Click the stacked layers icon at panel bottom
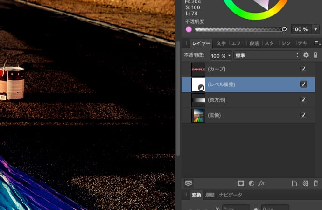Image resolution: width=322 pixels, height=210 pixels. (189, 183)
